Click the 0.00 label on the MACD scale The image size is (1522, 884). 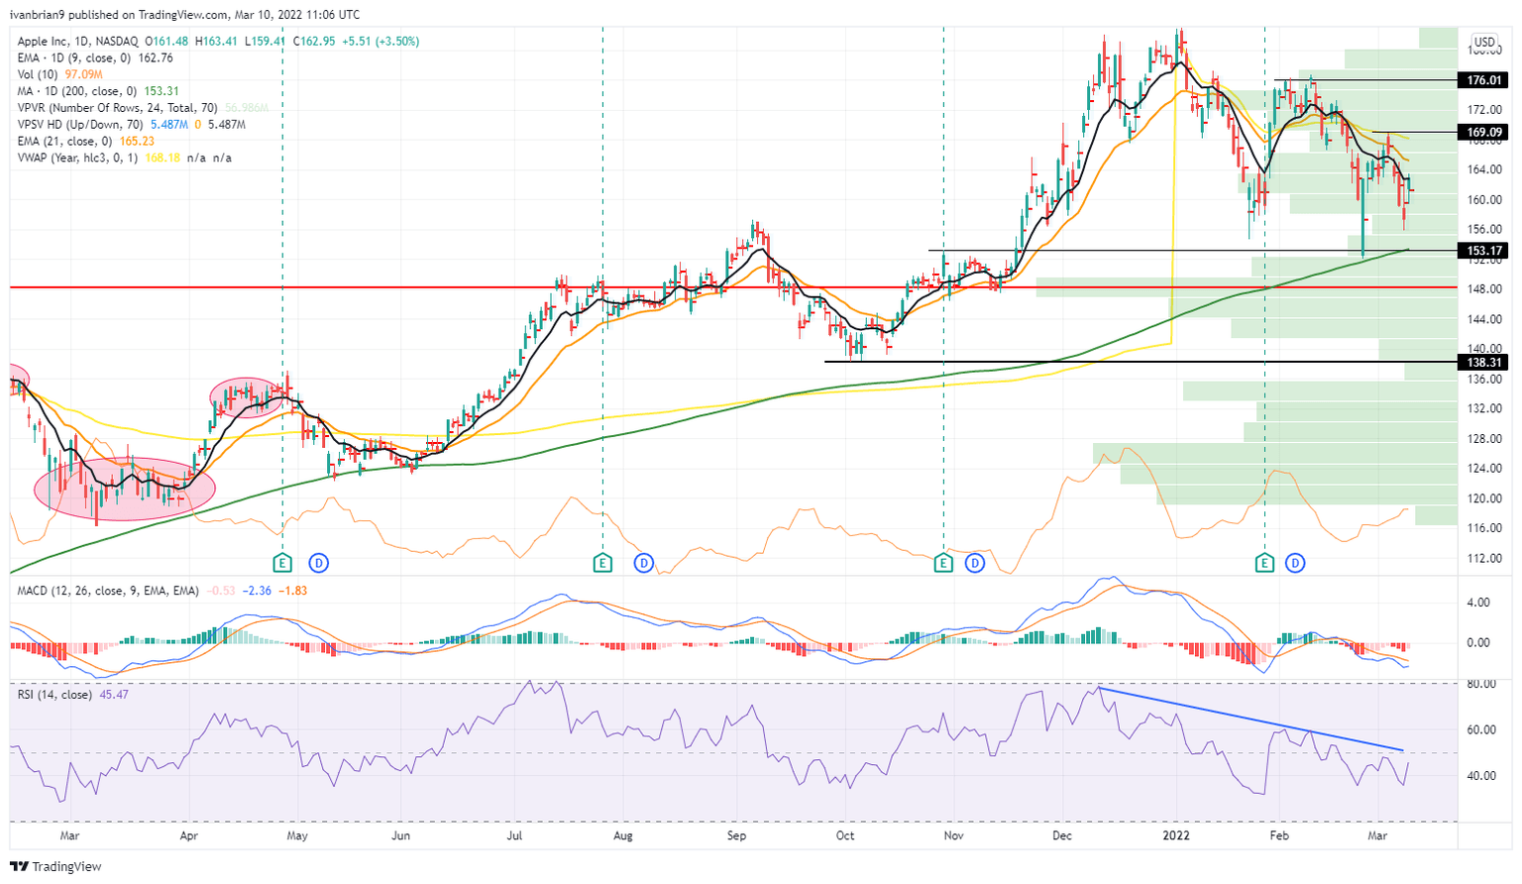pos(1478,642)
